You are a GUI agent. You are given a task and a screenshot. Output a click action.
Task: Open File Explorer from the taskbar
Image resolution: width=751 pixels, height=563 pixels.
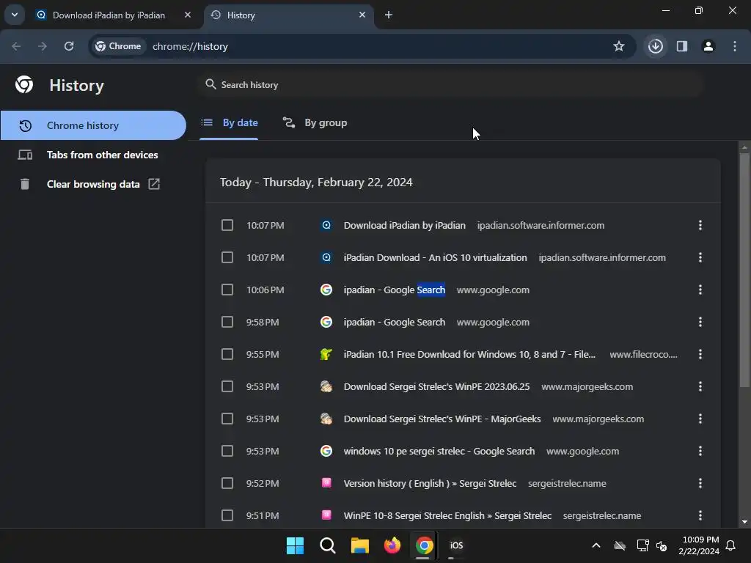click(x=359, y=545)
